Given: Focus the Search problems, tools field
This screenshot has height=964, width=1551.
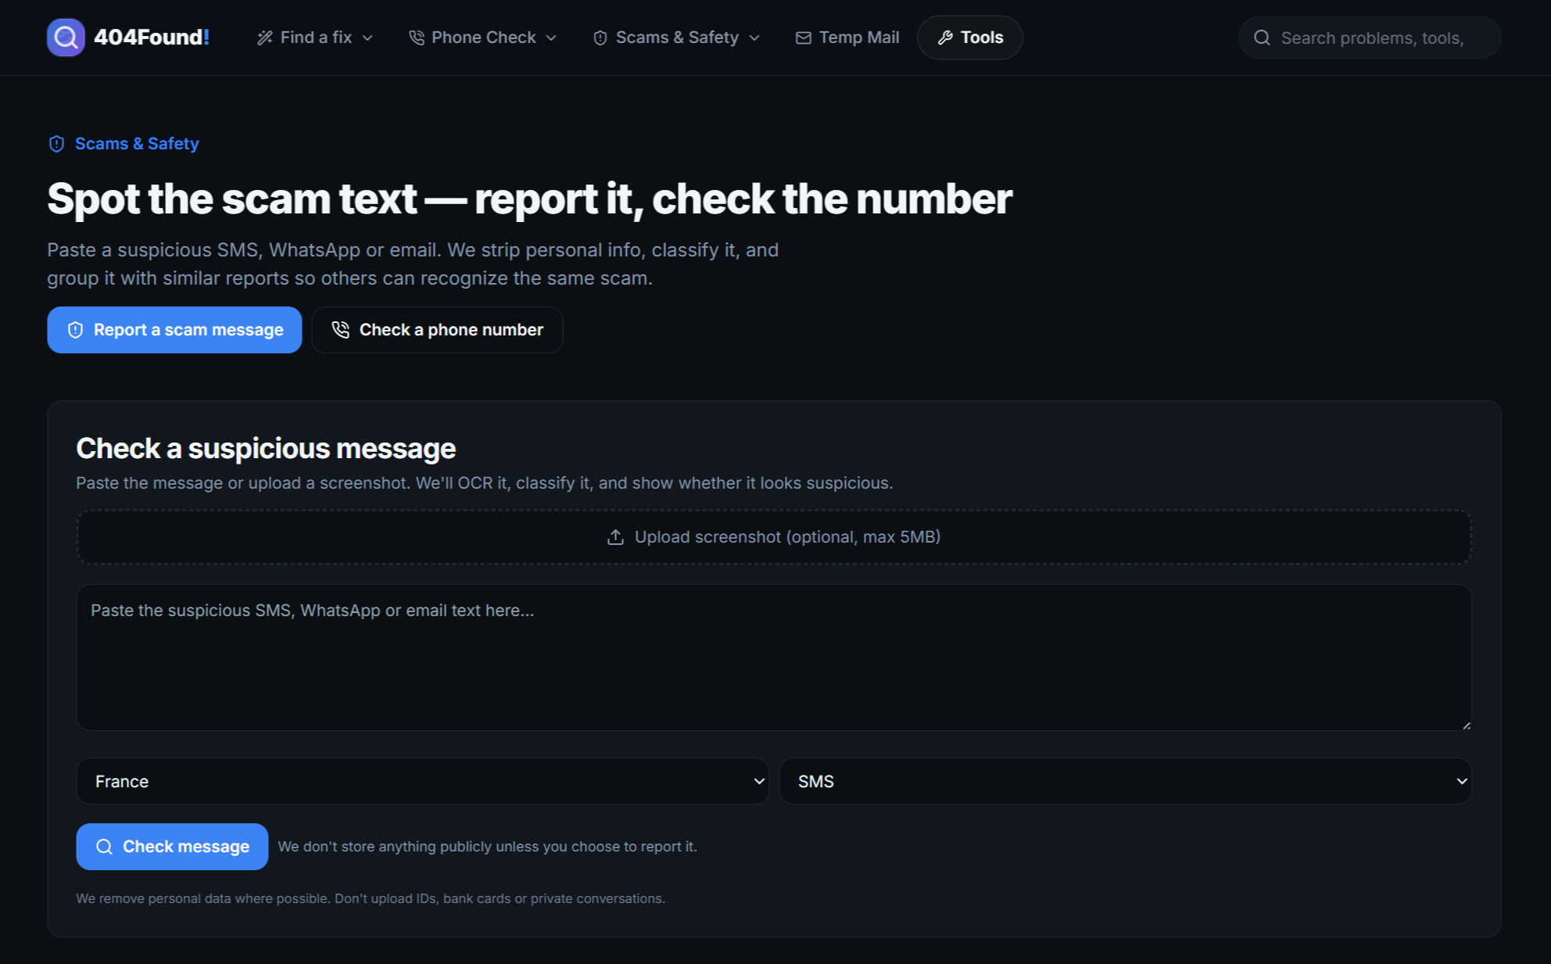Looking at the screenshot, I should click(1370, 38).
